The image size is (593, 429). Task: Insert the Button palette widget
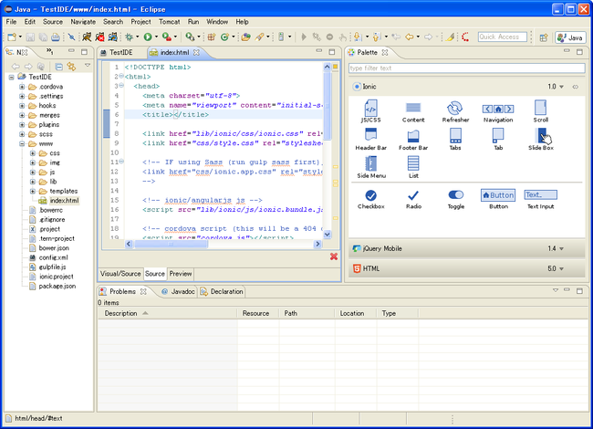498,199
